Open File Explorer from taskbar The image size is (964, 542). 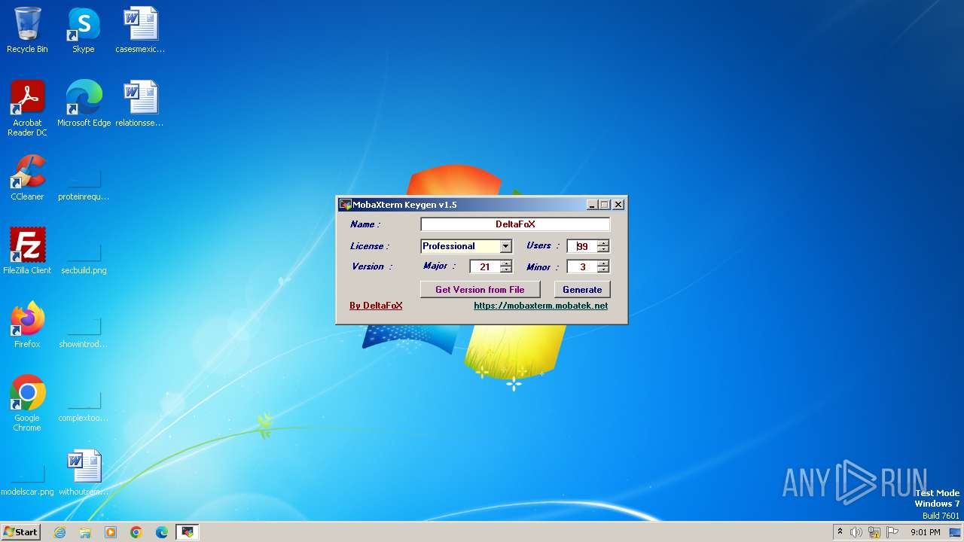(x=85, y=532)
